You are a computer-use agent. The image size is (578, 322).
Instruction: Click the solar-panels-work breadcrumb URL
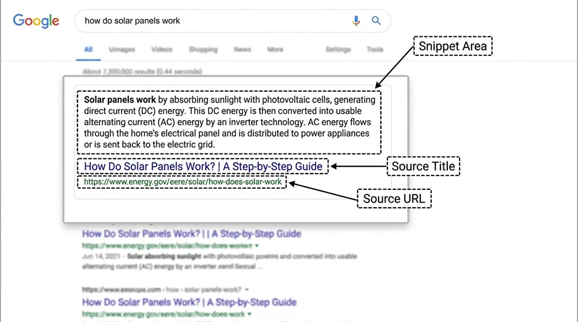click(161, 290)
